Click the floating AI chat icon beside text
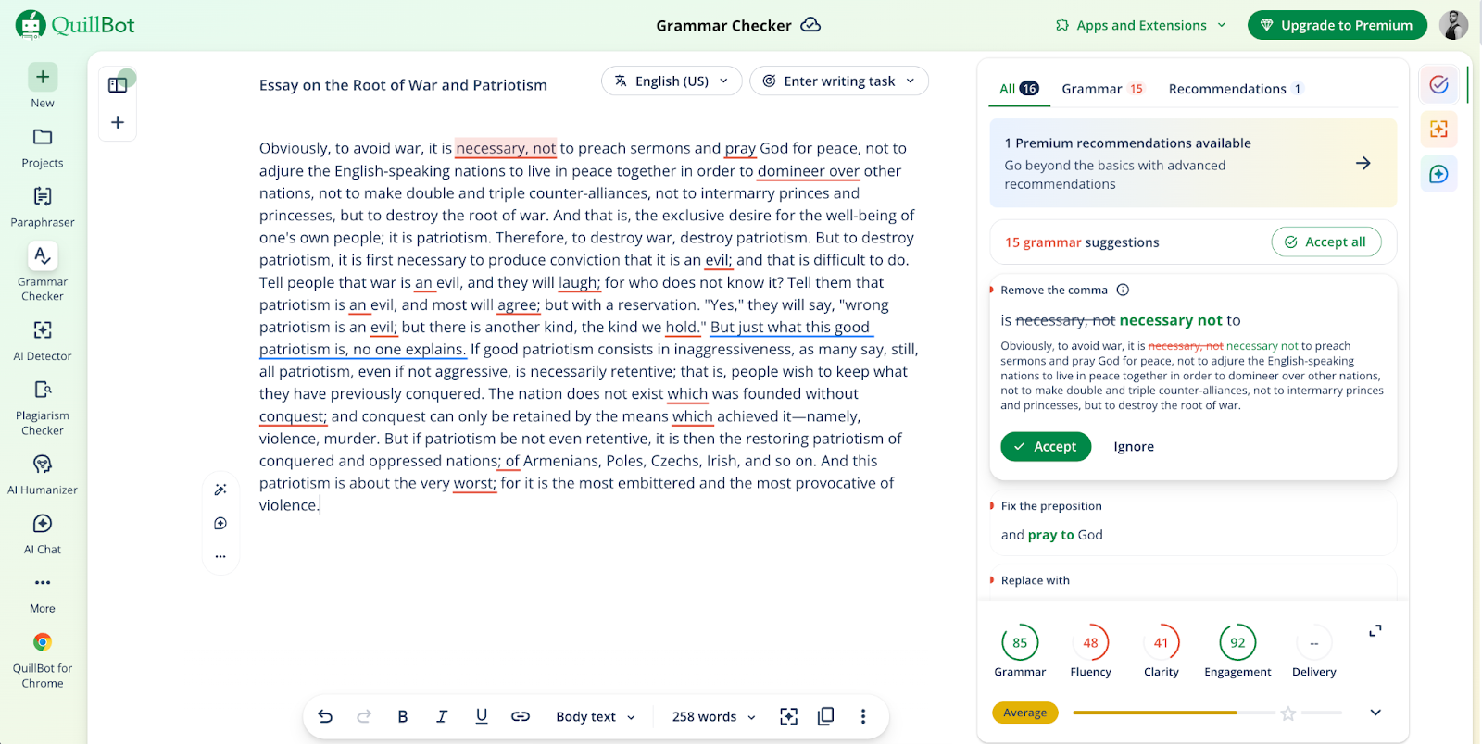The width and height of the screenshot is (1482, 744). coord(220,524)
